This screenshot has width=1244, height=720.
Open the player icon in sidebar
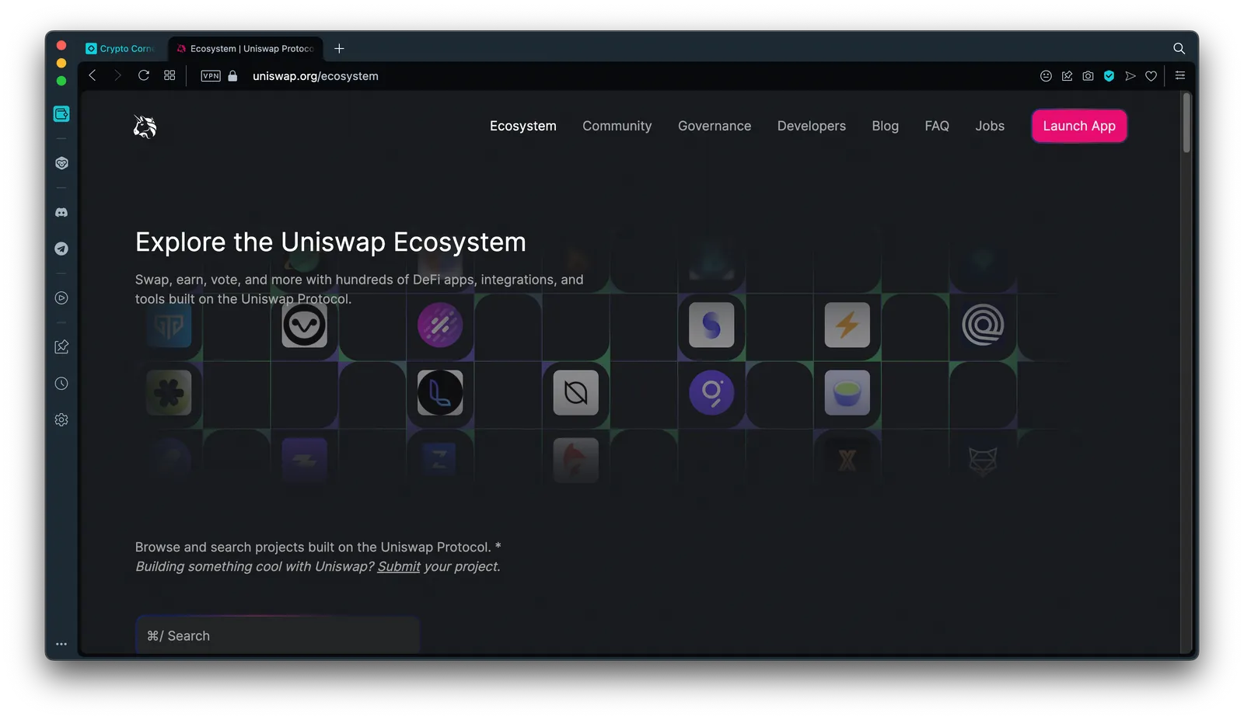tap(61, 297)
